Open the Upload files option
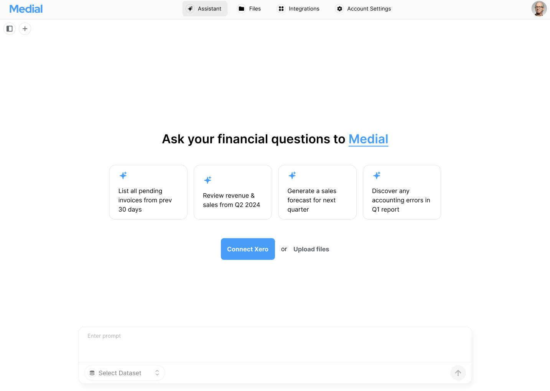The height and width of the screenshot is (391, 550). [311, 249]
